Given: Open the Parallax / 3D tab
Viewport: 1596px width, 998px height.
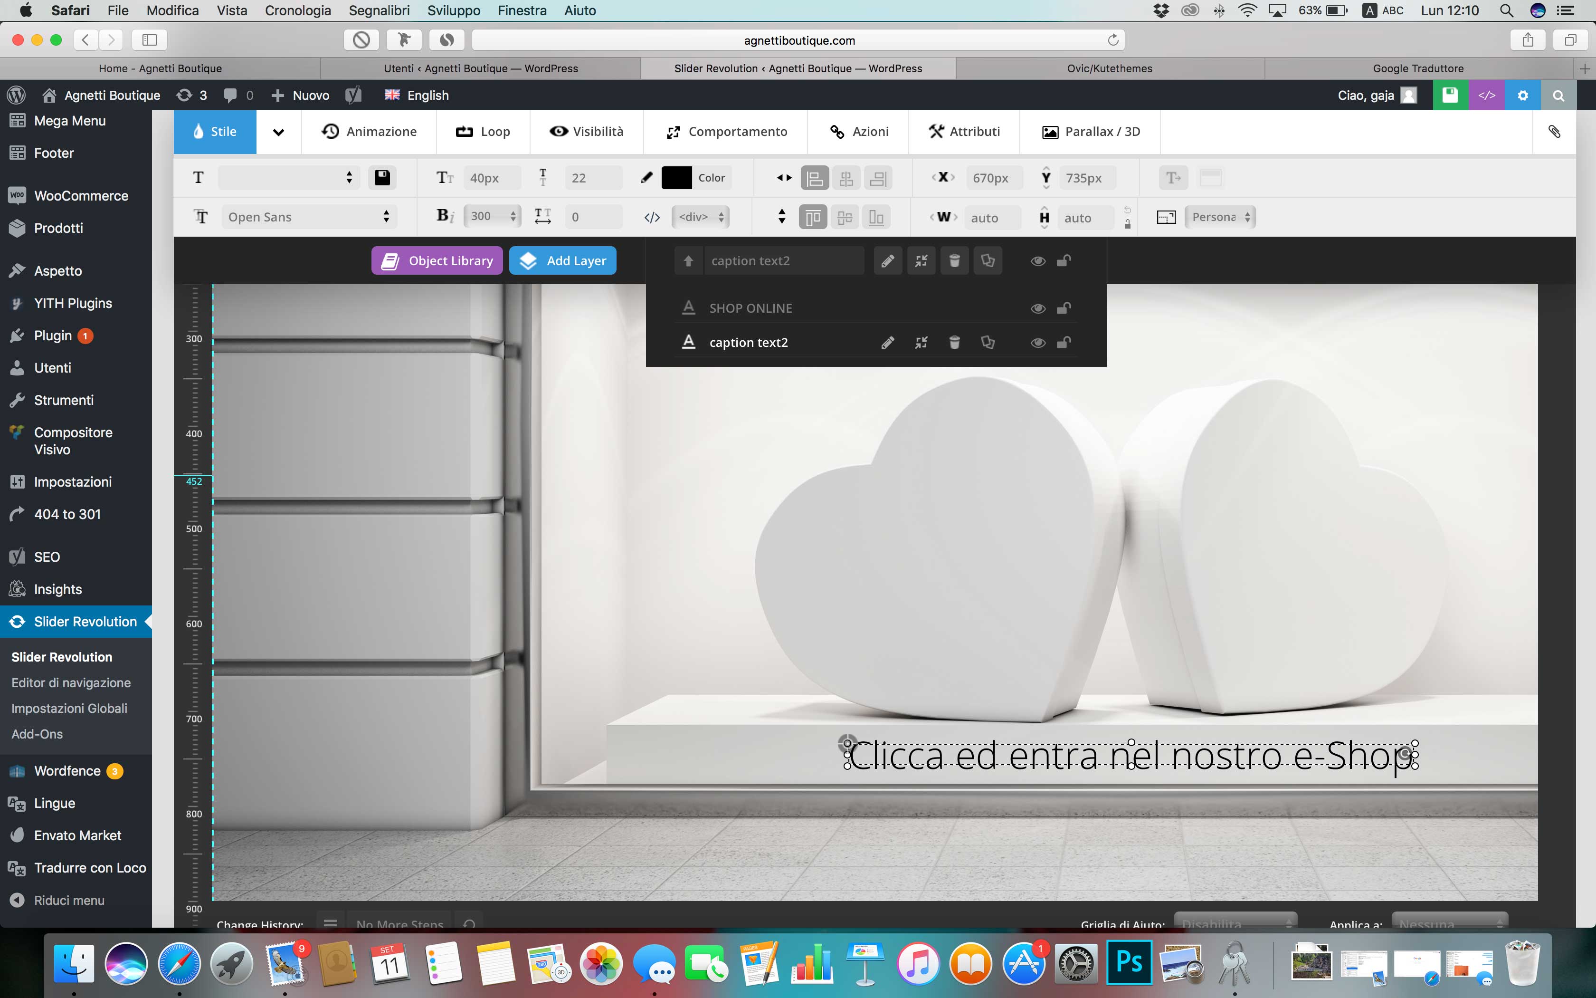Looking at the screenshot, I should [x=1091, y=132].
